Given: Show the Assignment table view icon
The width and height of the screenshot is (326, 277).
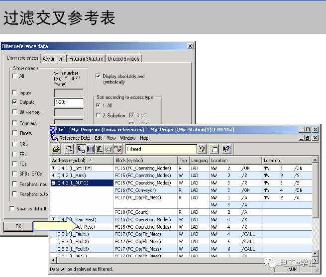Looking at the screenshot, I should pos(90,149).
